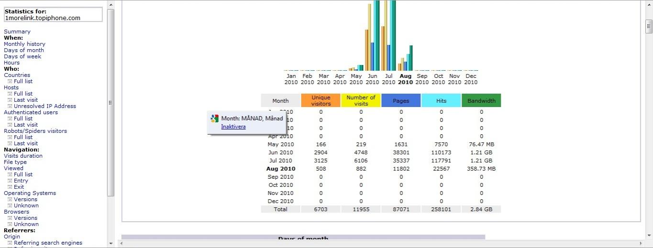653x248 pixels.
Task: Click horizontal scrollbar left arrow
Action: pos(121,244)
